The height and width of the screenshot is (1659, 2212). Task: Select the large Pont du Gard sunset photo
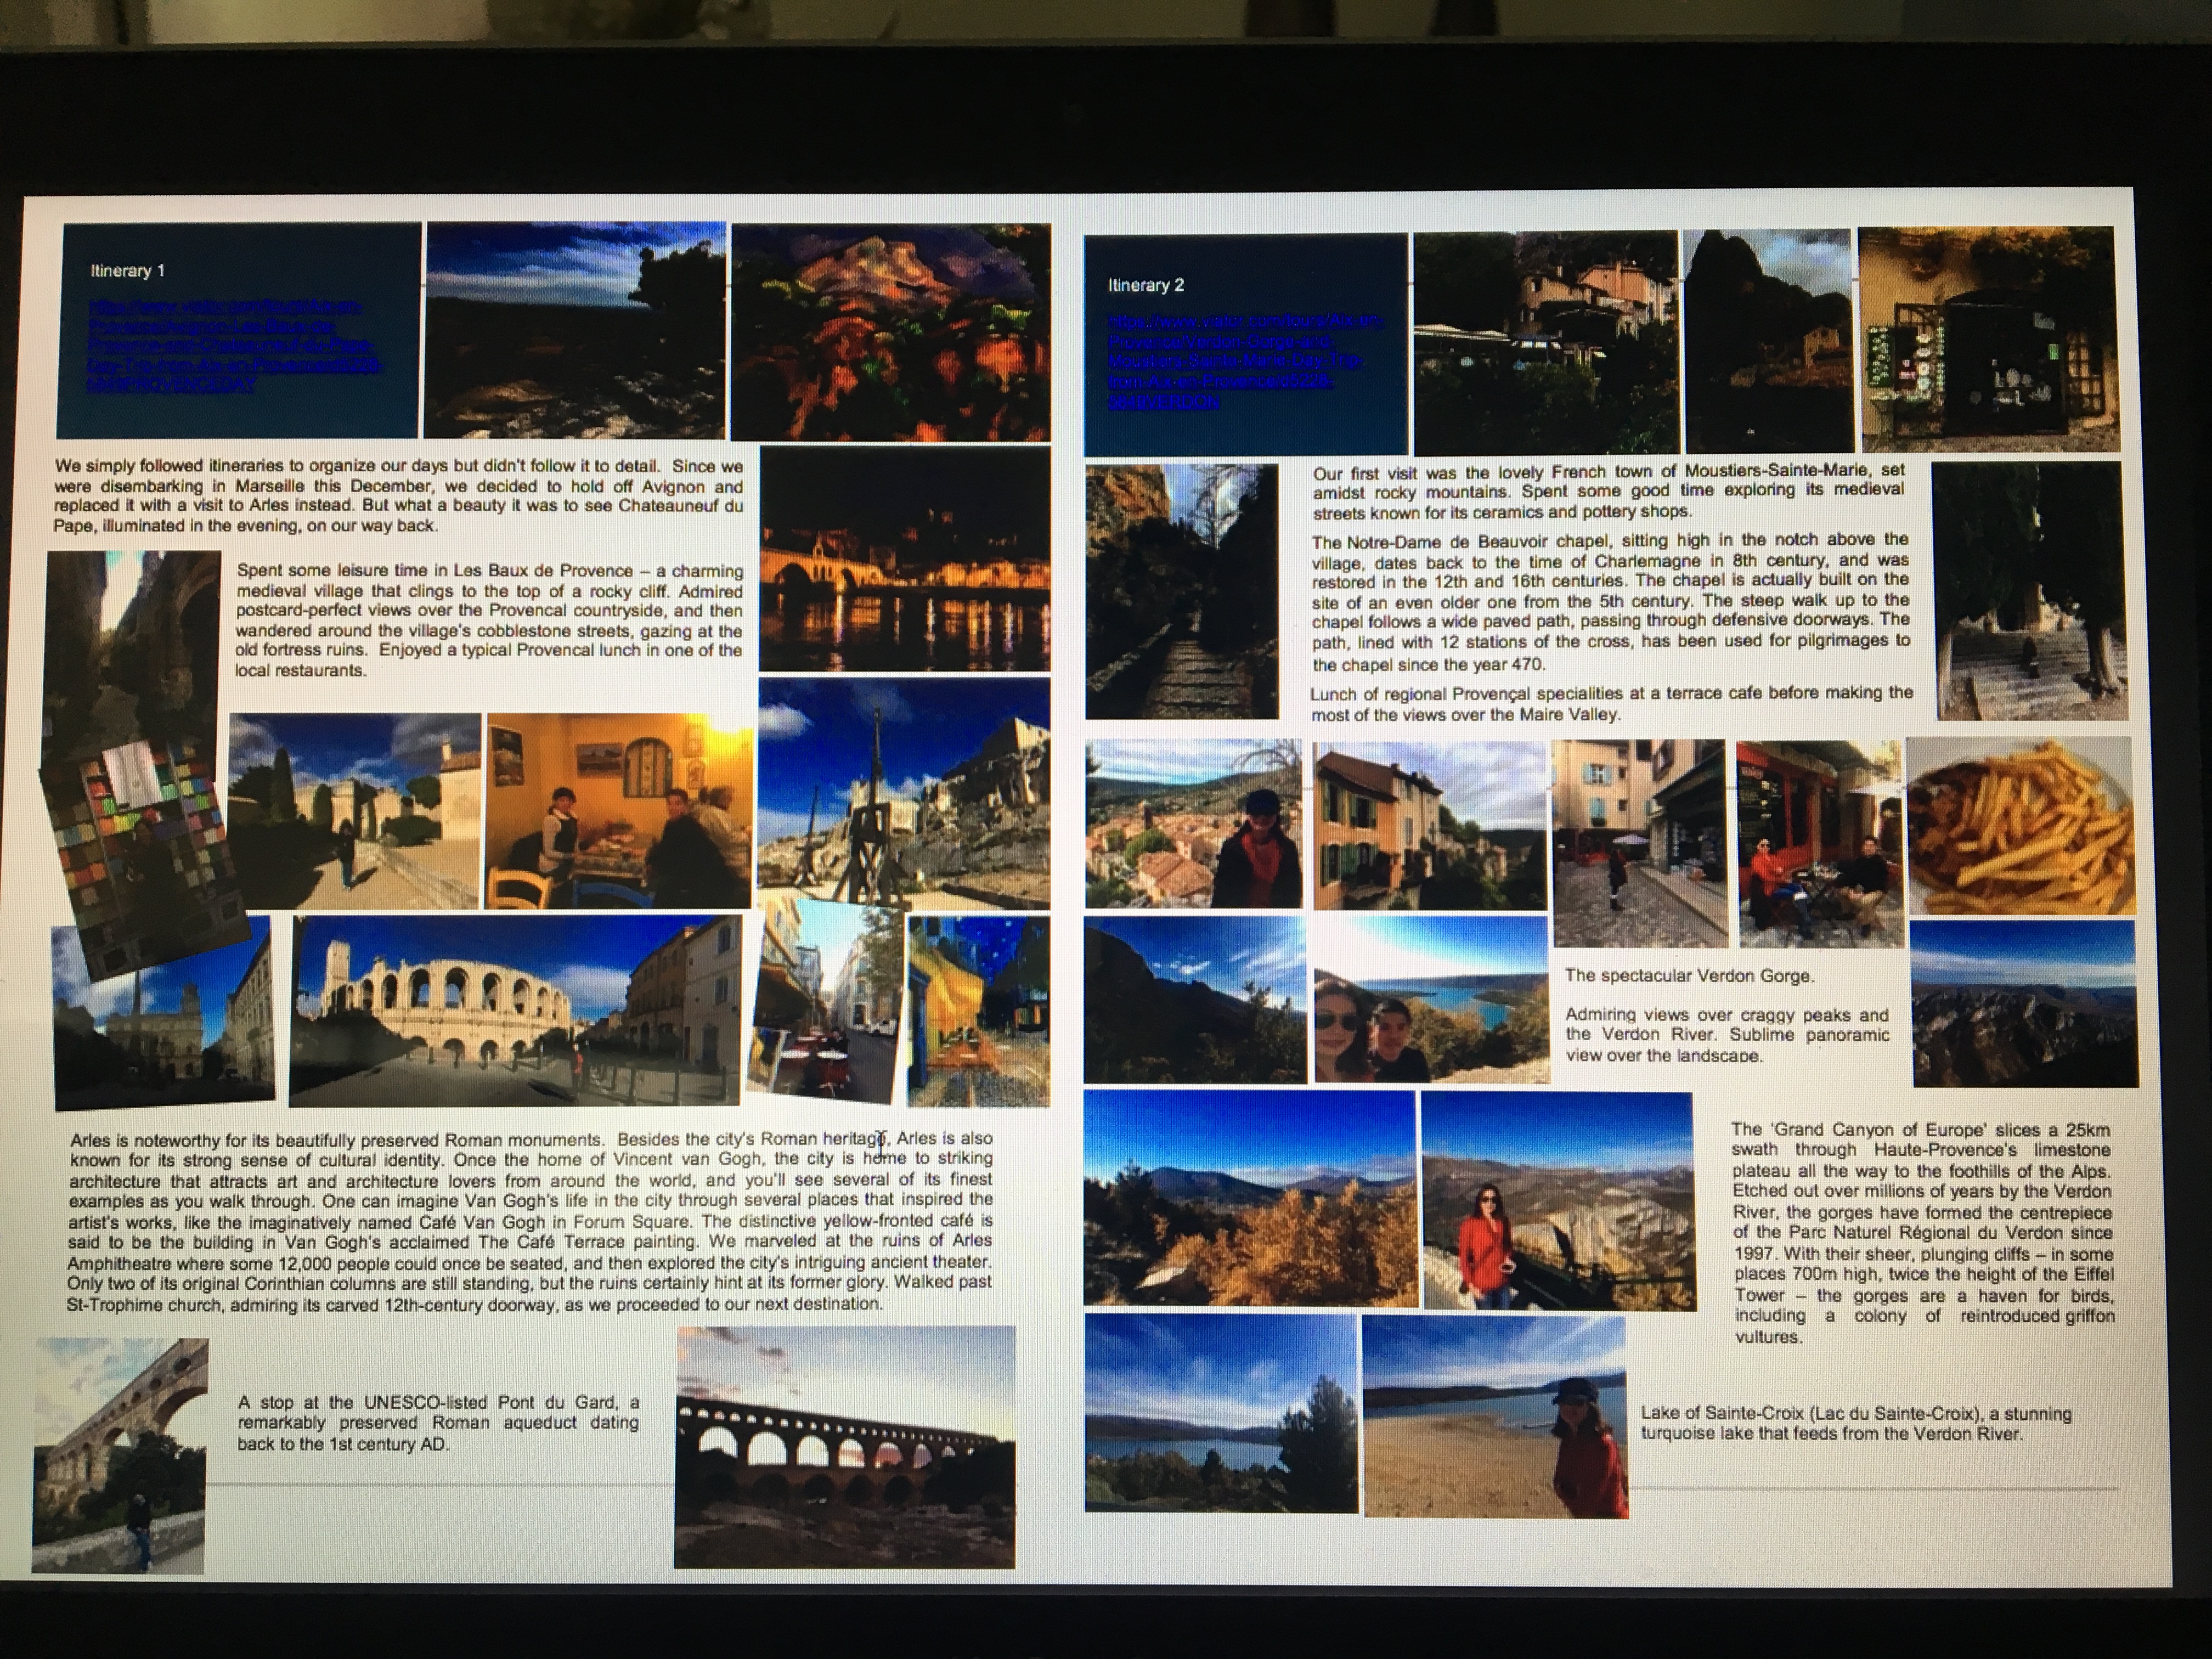click(x=844, y=1445)
